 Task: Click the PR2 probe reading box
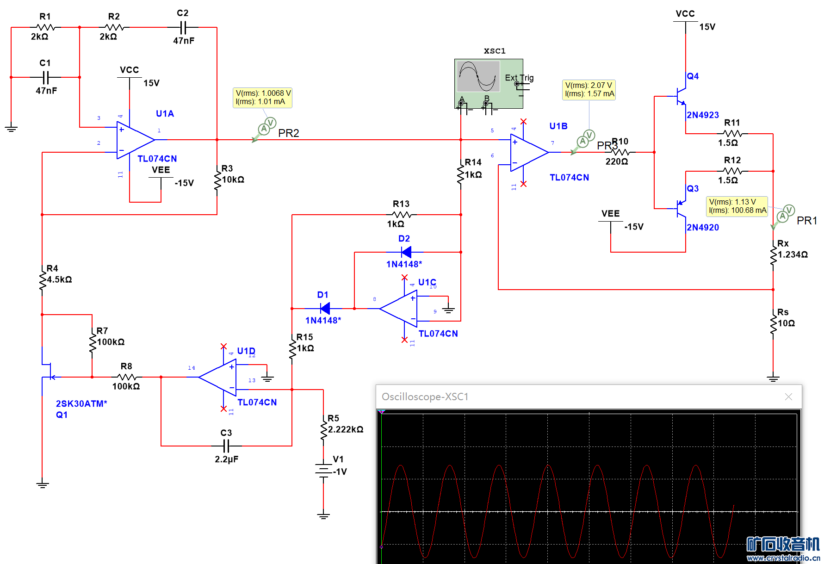263,98
